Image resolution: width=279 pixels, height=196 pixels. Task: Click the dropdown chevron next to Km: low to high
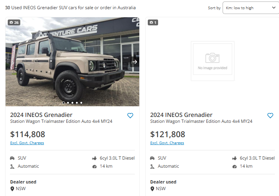(x=274, y=7)
